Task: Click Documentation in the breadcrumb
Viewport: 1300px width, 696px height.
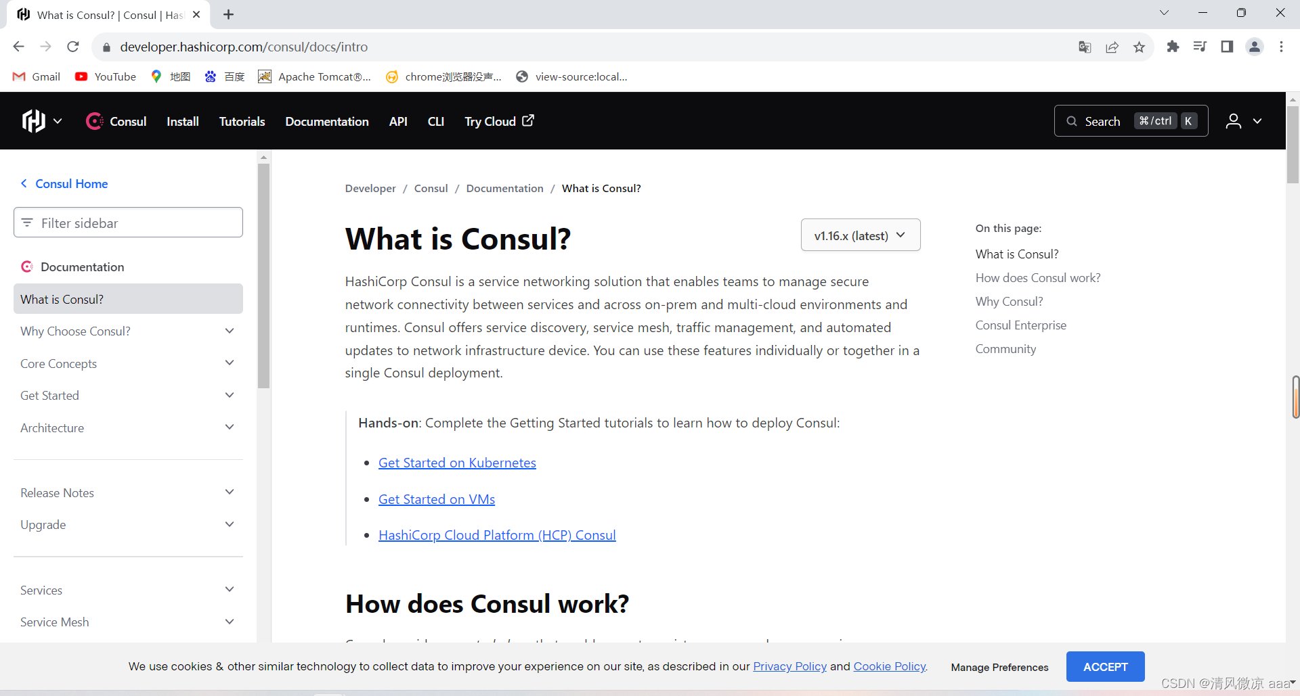Action: [x=504, y=188]
